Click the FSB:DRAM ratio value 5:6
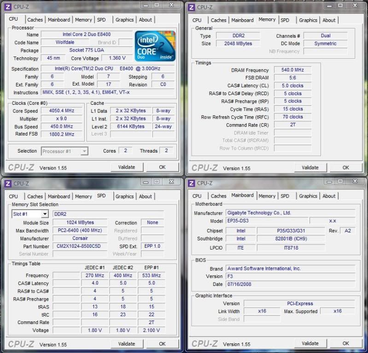This screenshot has height=353, width=368. (292, 78)
